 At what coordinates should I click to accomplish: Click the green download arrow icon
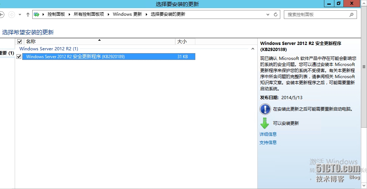[x=265, y=123]
